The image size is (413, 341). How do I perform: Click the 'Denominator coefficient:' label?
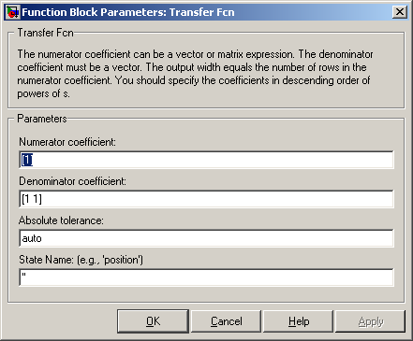click(72, 181)
